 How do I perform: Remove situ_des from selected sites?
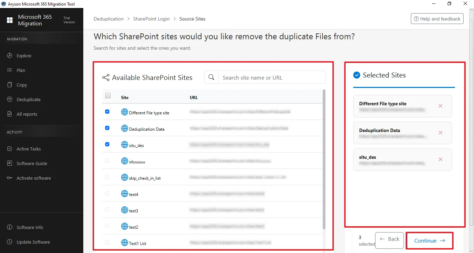coord(440,160)
